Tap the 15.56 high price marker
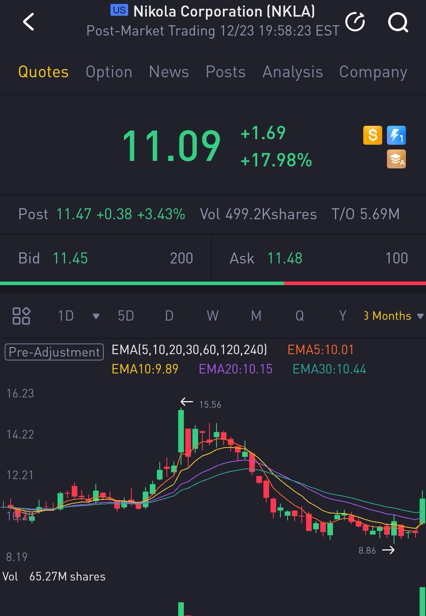Screen dimensions: 426x616 pos(210,405)
